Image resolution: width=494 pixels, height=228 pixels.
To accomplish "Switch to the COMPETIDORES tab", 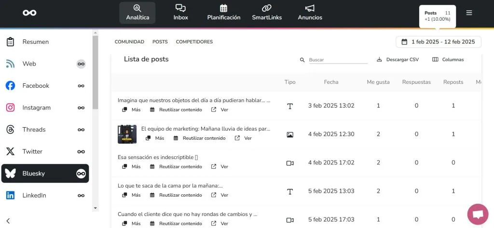I will 194,42.
